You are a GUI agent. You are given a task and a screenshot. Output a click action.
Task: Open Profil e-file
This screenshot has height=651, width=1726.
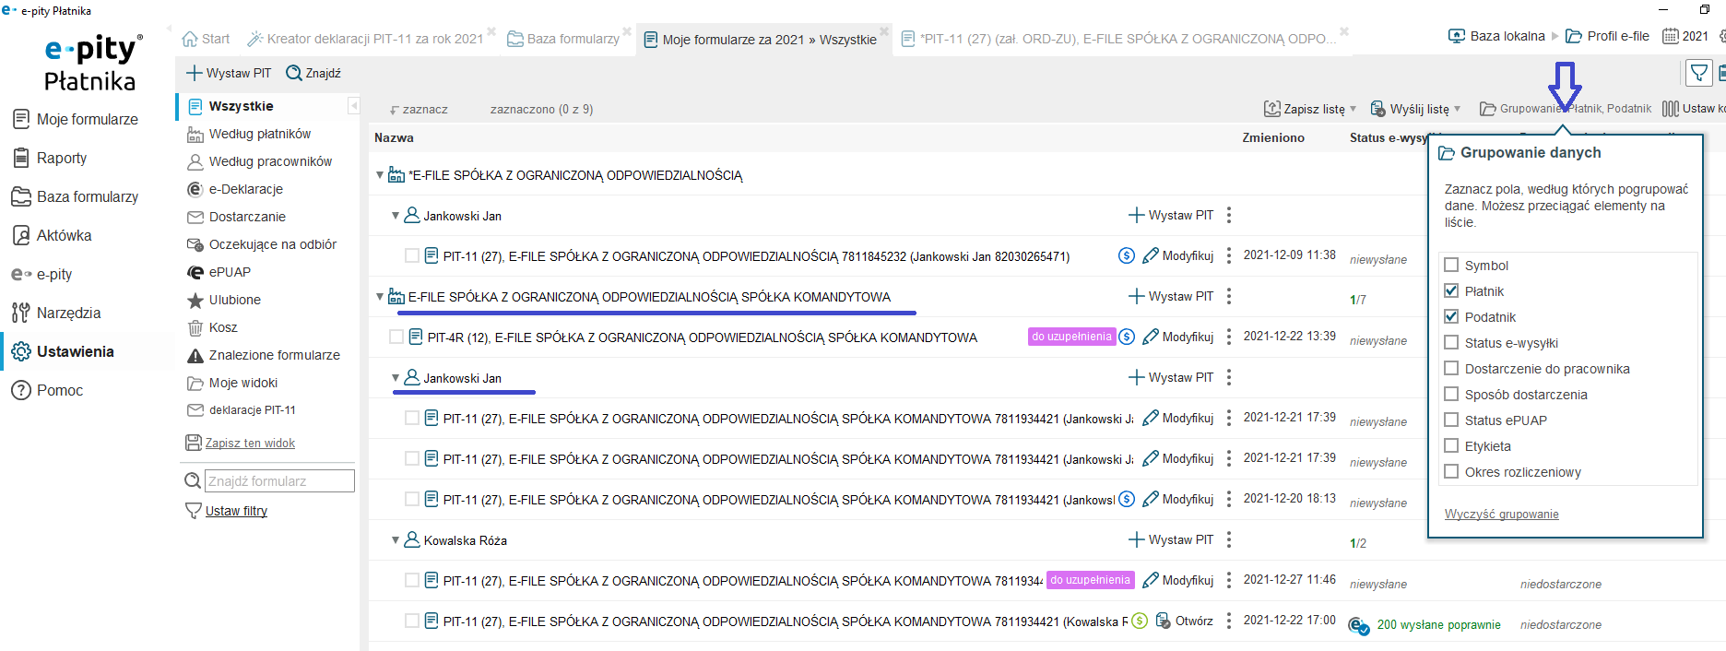coord(1607,36)
